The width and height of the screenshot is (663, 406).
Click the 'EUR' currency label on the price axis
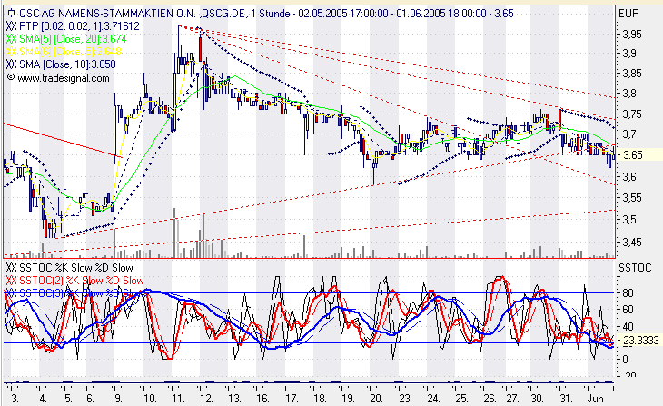pos(628,14)
